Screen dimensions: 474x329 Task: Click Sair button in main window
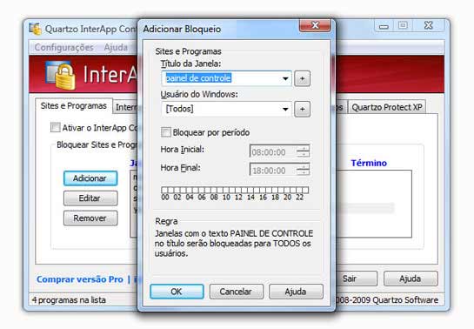click(356, 279)
